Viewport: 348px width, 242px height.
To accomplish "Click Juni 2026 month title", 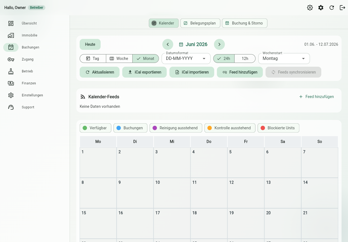I will coord(197,44).
